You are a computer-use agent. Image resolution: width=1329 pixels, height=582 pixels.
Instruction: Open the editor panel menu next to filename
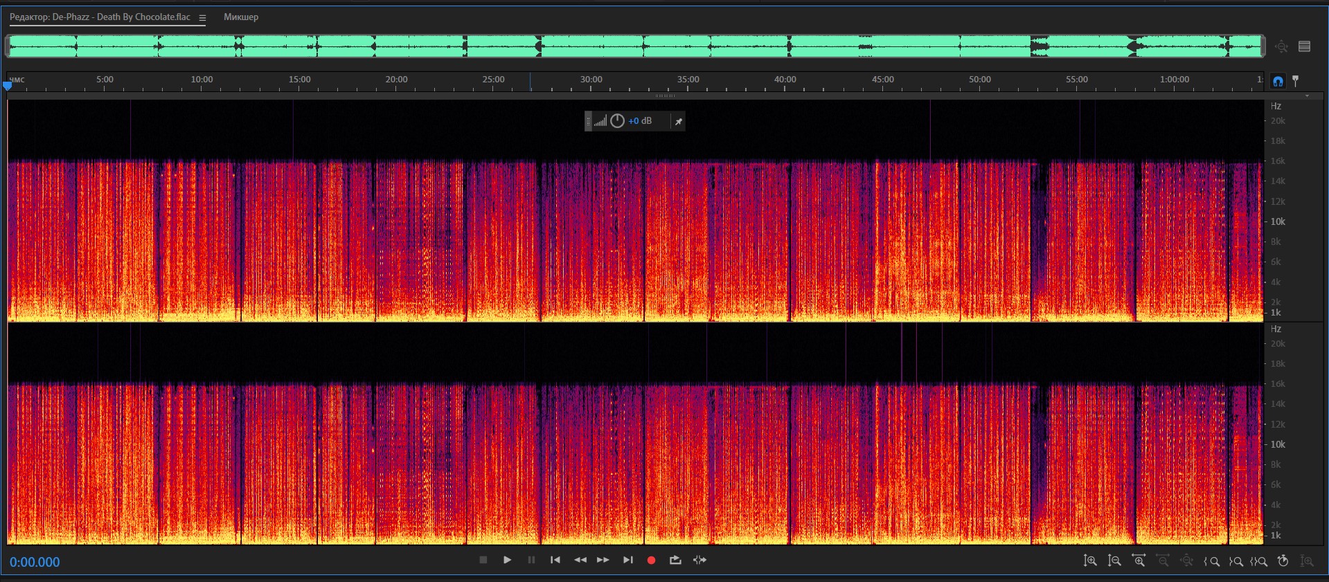pos(202,18)
